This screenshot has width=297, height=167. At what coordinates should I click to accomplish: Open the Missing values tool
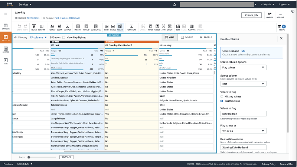tap(78, 27)
